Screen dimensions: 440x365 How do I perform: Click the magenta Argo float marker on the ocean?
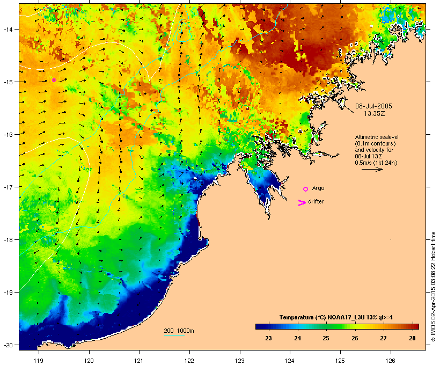[x=54, y=81]
